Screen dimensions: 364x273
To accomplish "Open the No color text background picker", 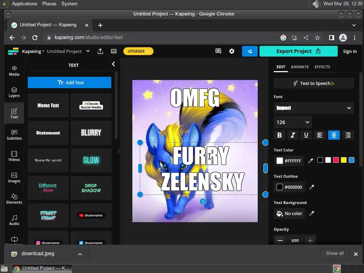I will (289, 213).
